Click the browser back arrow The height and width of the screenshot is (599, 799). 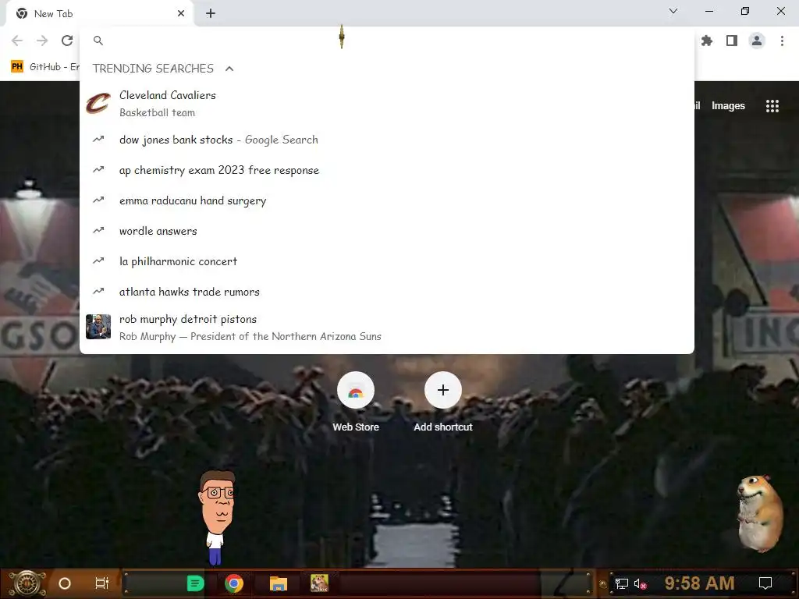(x=17, y=41)
